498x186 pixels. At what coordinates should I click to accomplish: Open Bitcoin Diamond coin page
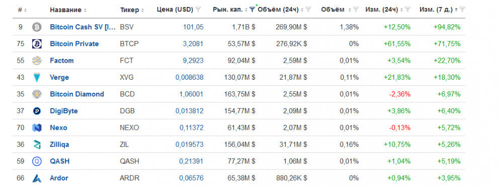point(77,94)
